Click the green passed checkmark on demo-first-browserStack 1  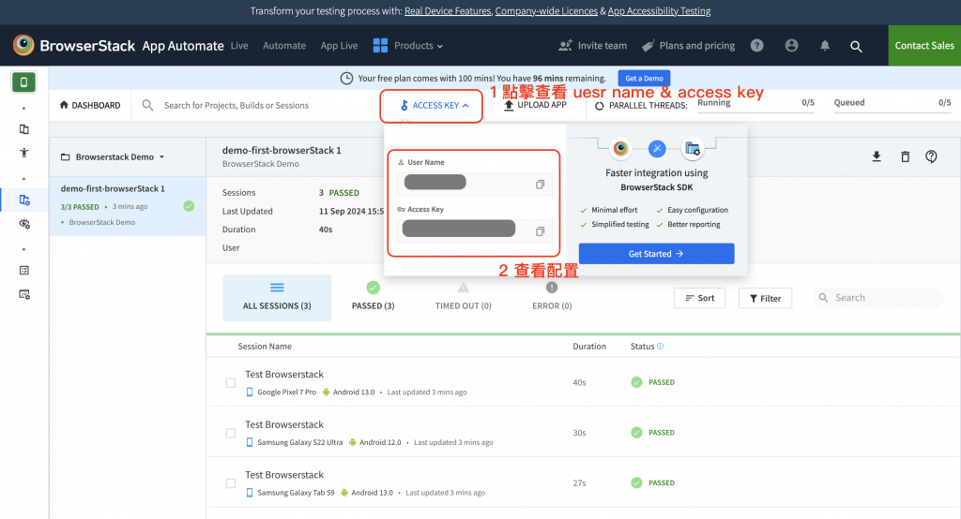189,206
